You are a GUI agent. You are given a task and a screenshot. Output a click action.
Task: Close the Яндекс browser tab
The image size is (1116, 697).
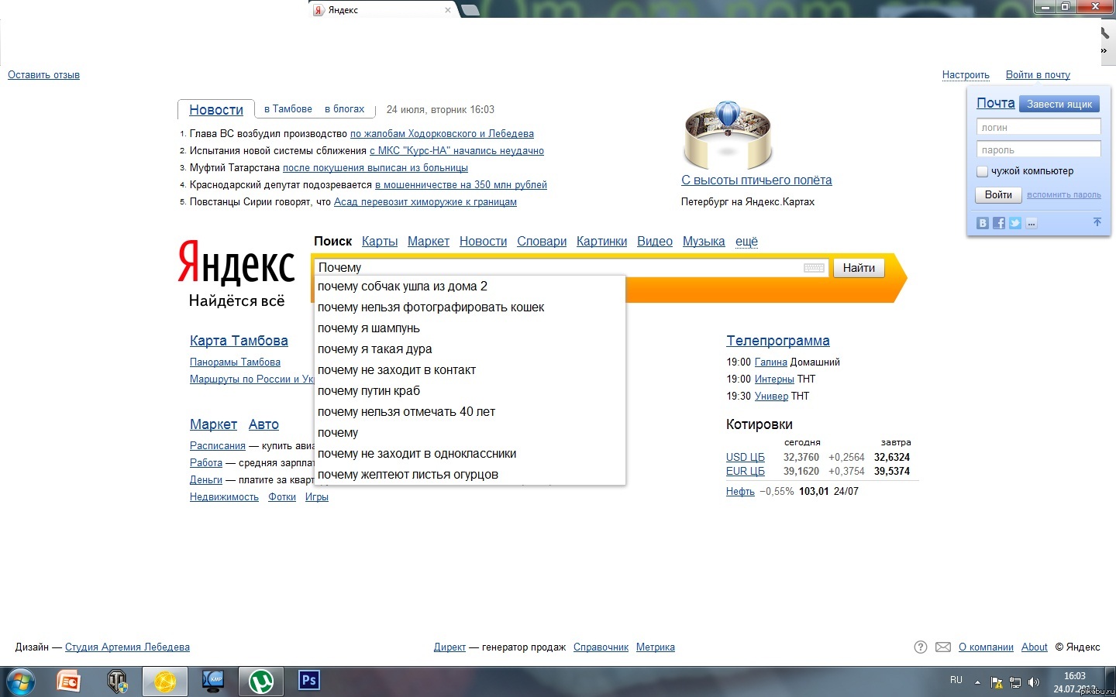447,10
